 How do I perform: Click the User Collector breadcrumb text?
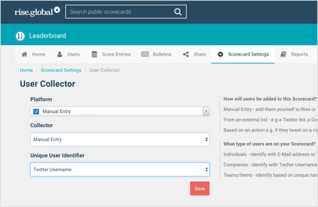[x=104, y=70]
